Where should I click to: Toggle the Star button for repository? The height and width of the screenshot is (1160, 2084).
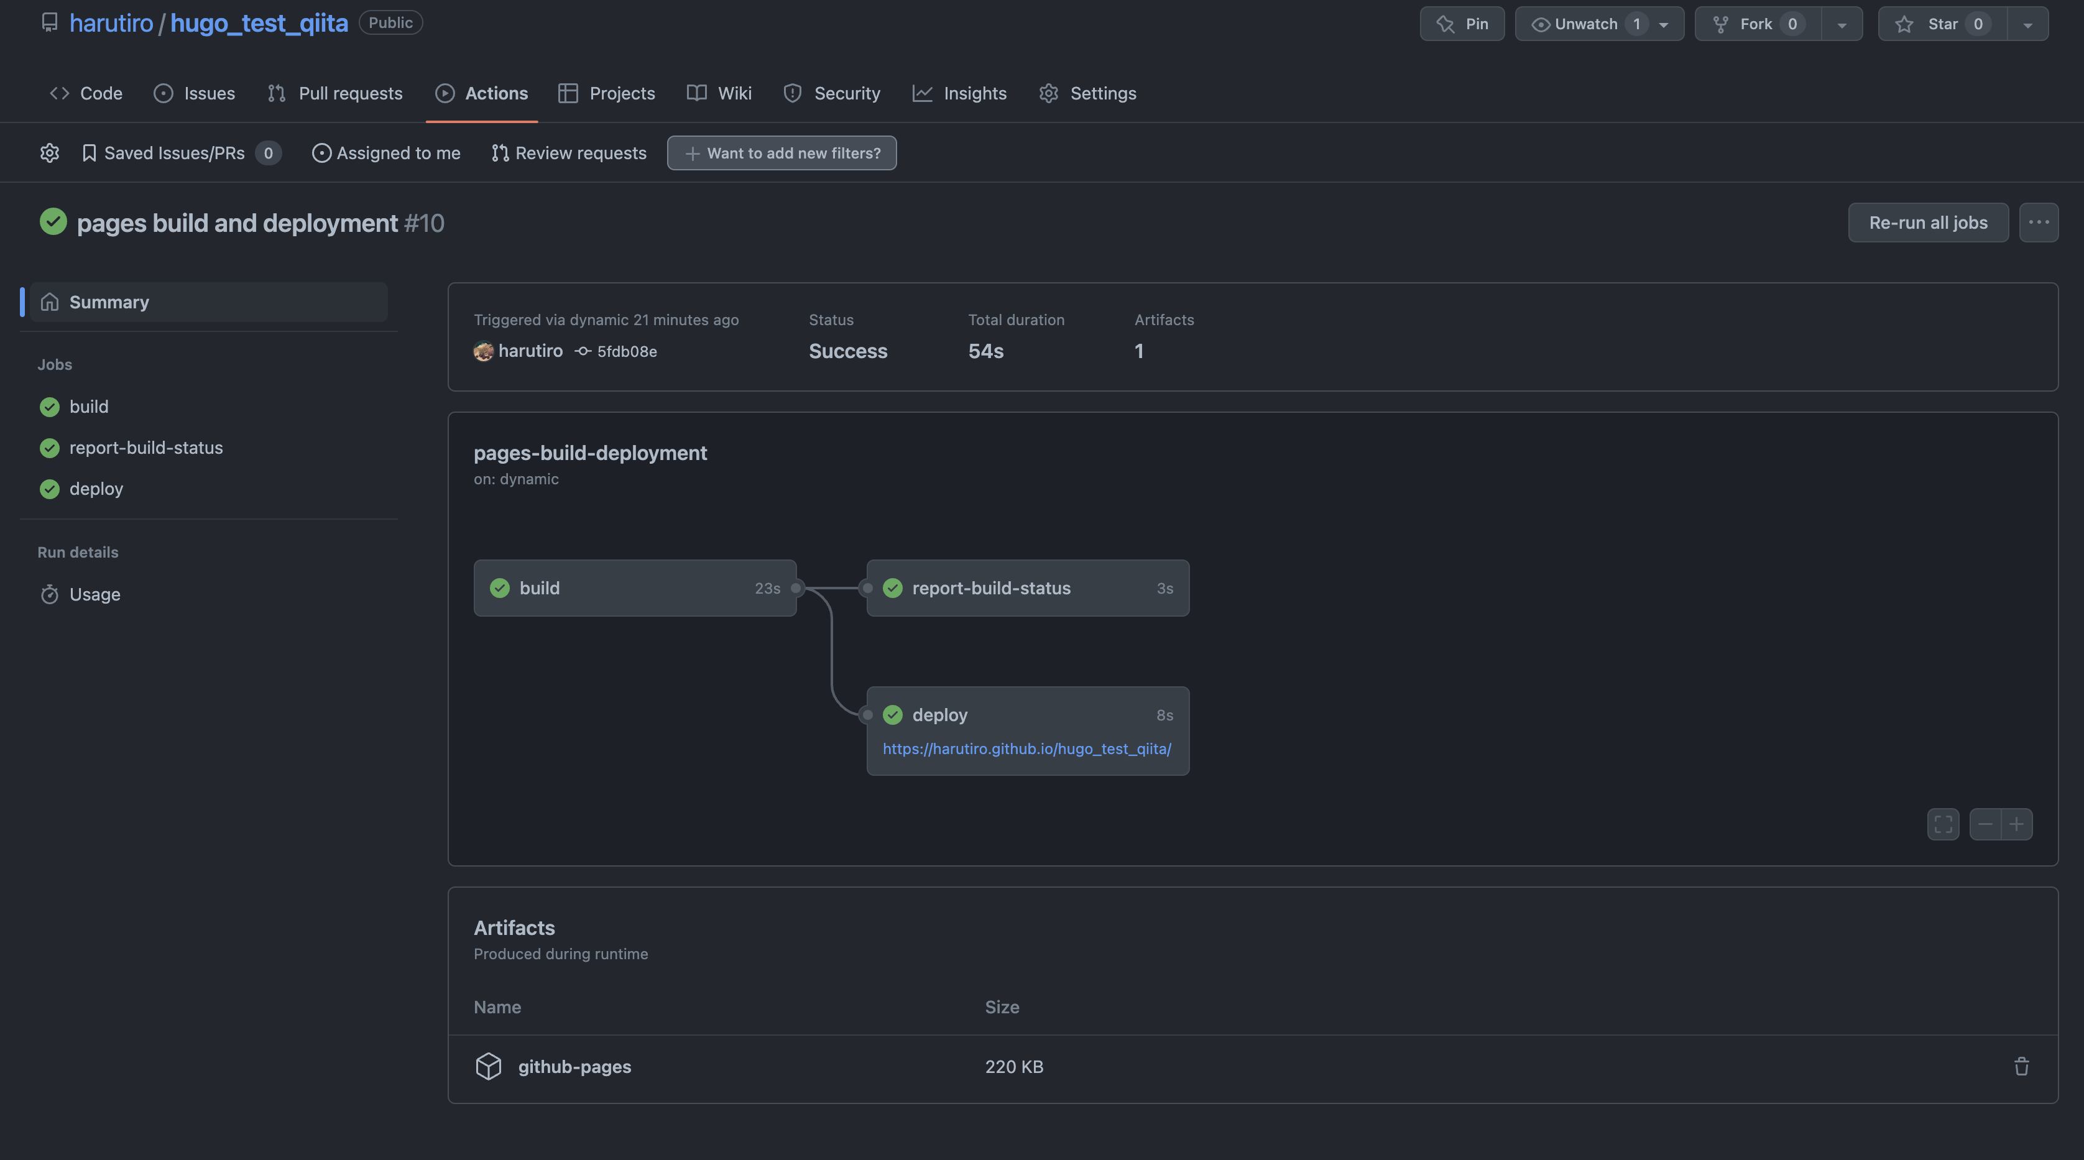(1942, 24)
